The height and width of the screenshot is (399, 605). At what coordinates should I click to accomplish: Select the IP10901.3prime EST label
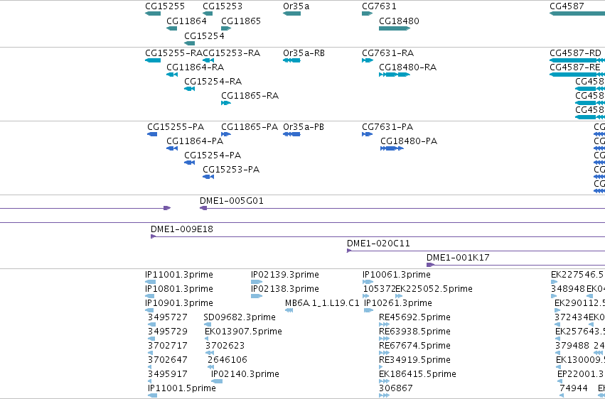pos(179,303)
